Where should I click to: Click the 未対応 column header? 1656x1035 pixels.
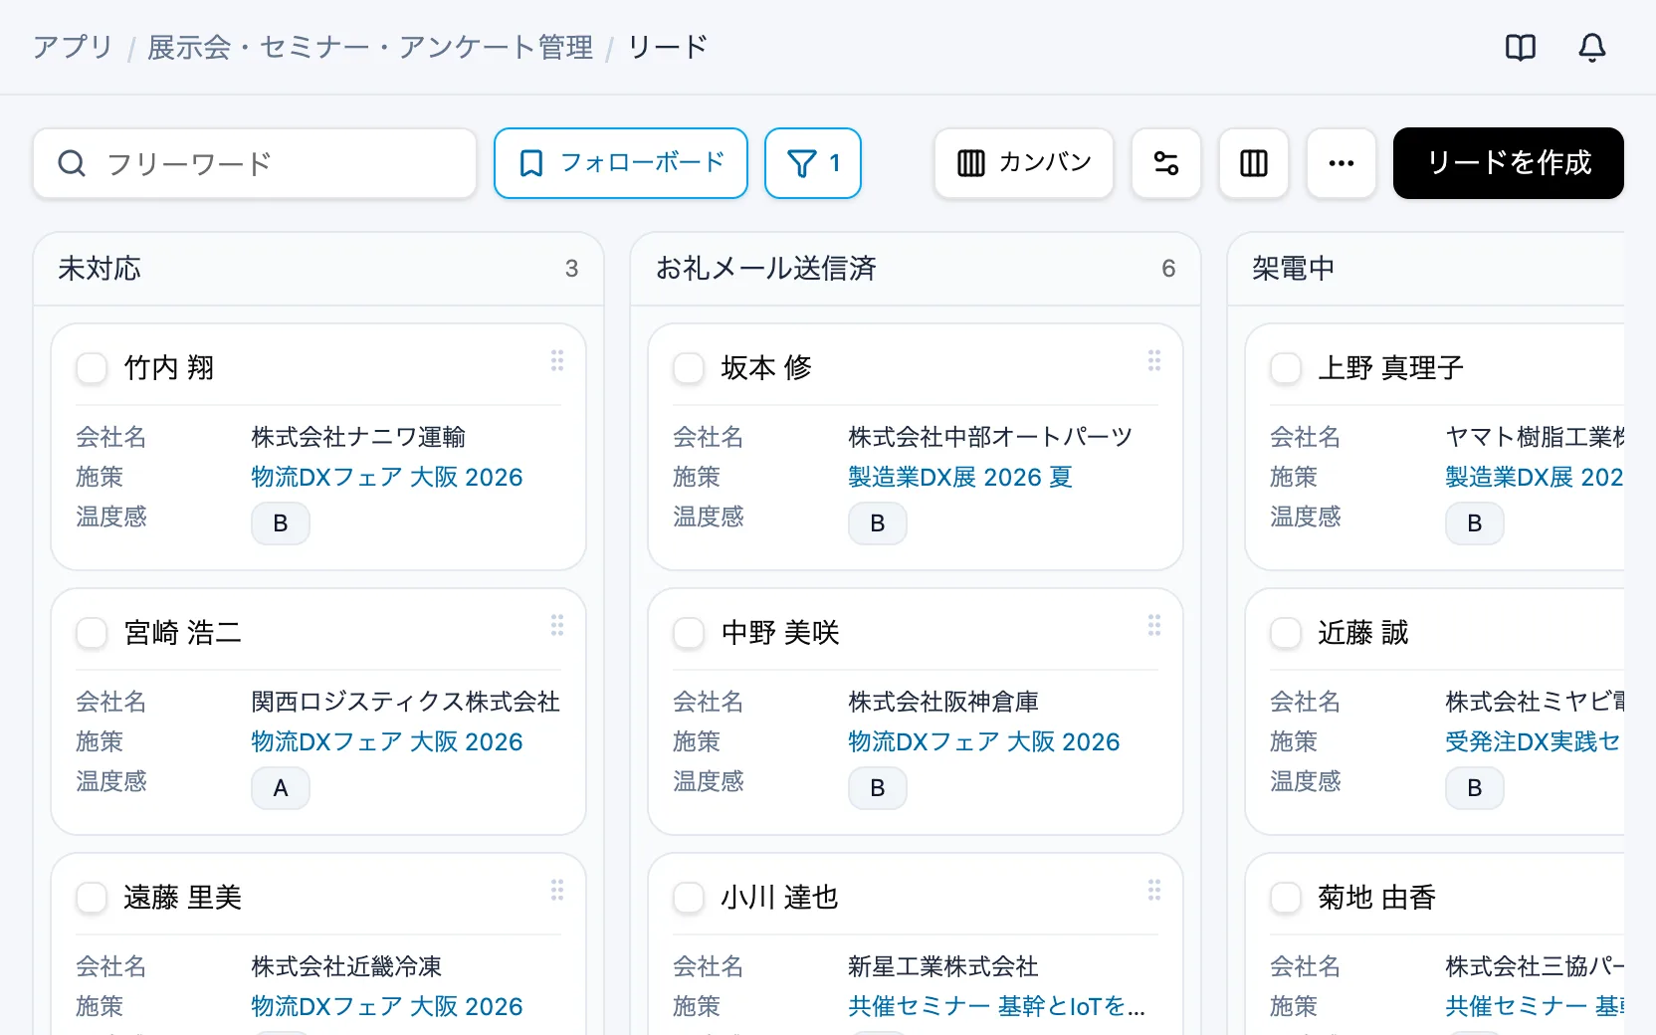[318, 269]
